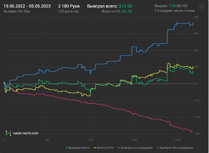The height and width of the screenshot is (153, 209).
Task: Toggle the green 'Выиграл всего' legend dot
Action: [x=66, y=148]
